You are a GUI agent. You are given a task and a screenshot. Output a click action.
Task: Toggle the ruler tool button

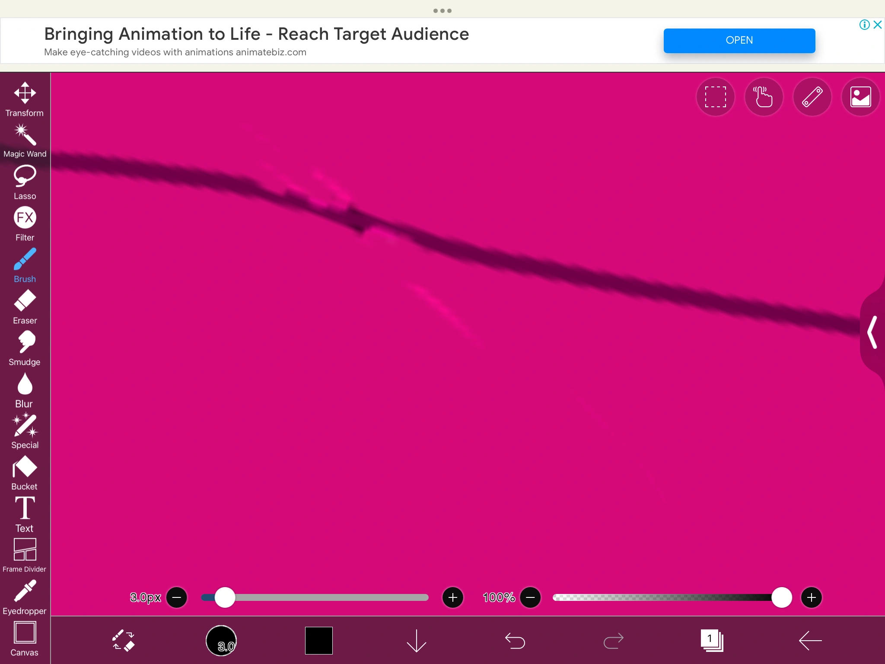812,97
